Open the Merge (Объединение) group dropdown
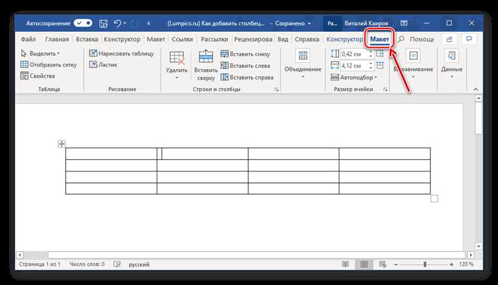The image size is (498, 285). (303, 64)
